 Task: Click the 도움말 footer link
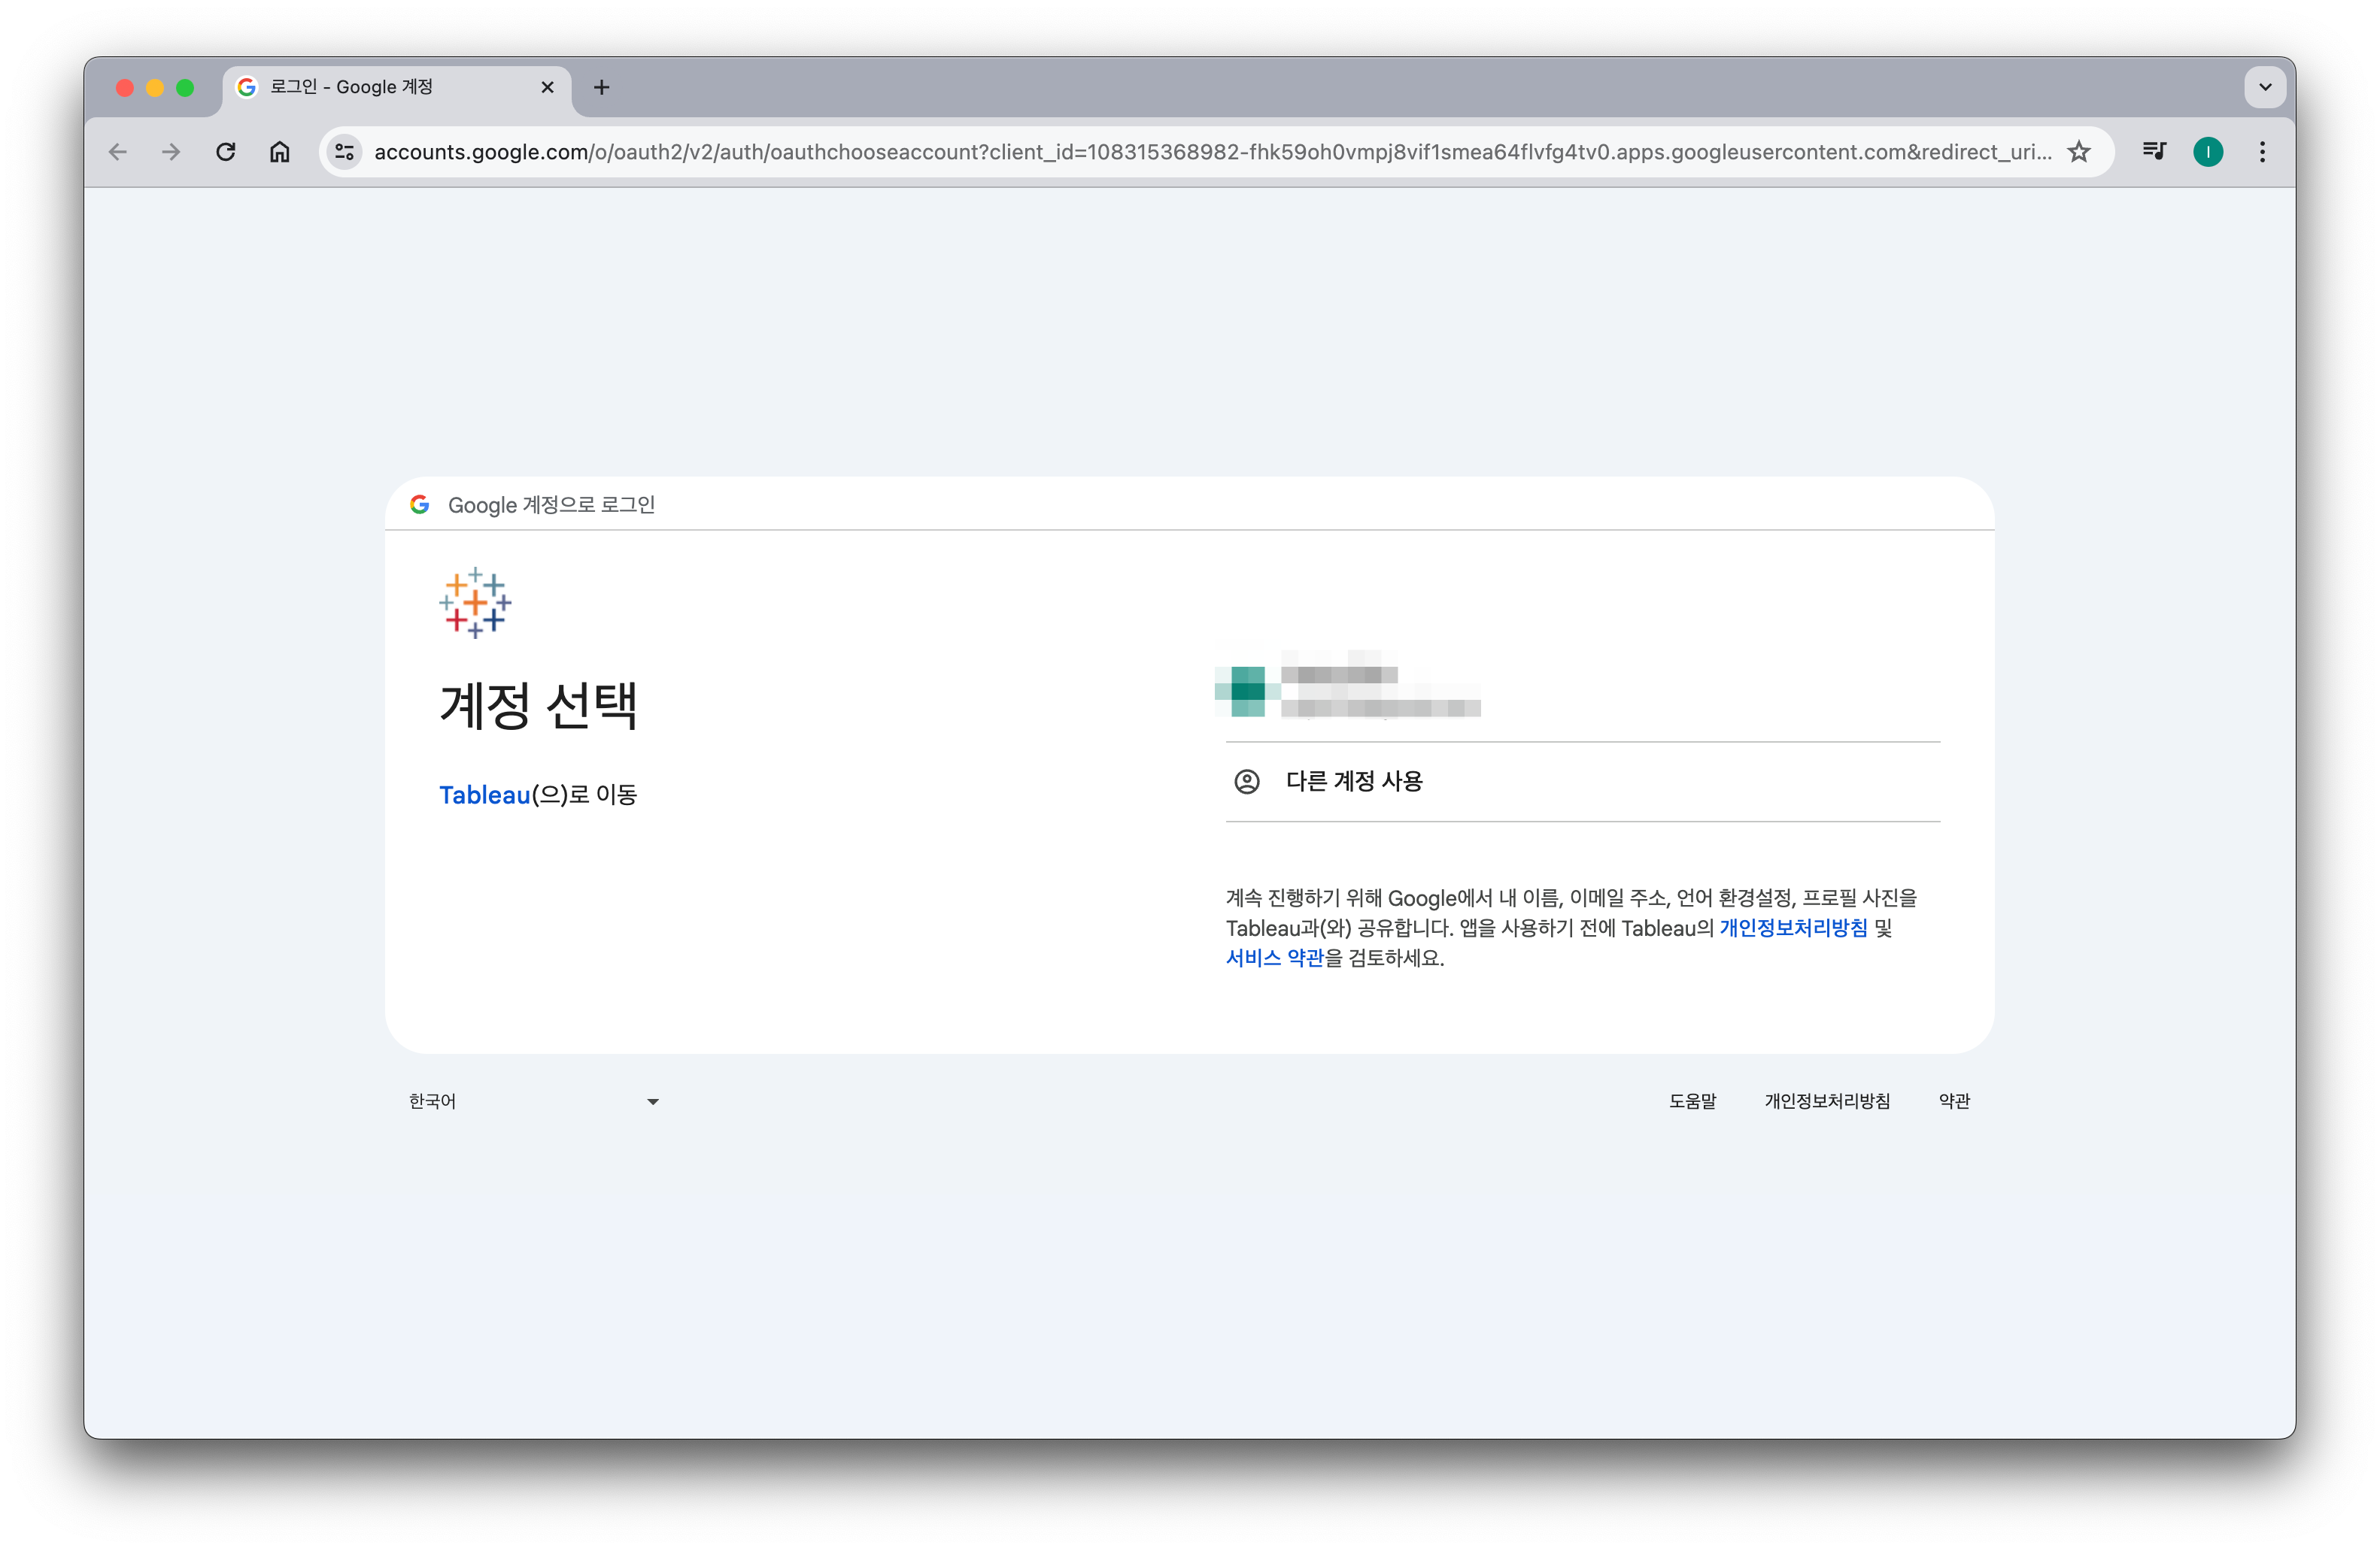(1692, 1101)
